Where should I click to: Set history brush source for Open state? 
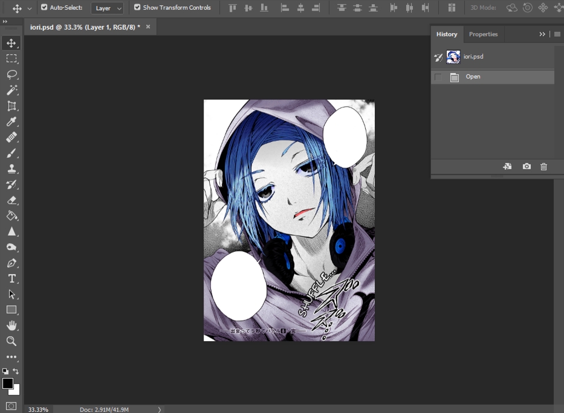[x=438, y=77]
